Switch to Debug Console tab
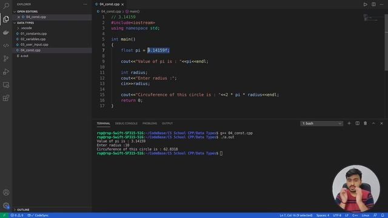Screen dimensions: 388x218 (126, 124)
